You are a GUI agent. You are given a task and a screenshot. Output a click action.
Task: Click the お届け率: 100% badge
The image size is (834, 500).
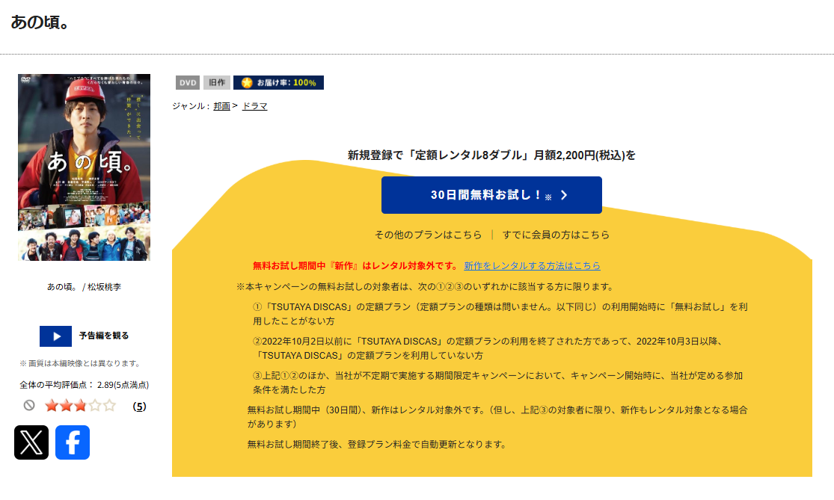coord(279,83)
